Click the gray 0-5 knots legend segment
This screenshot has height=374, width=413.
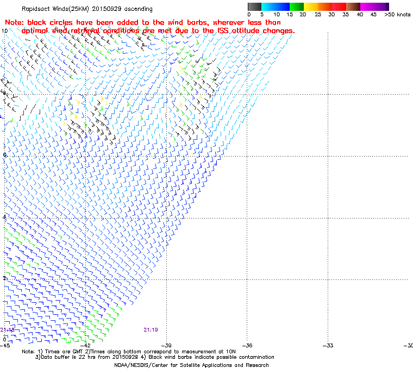click(254, 7)
